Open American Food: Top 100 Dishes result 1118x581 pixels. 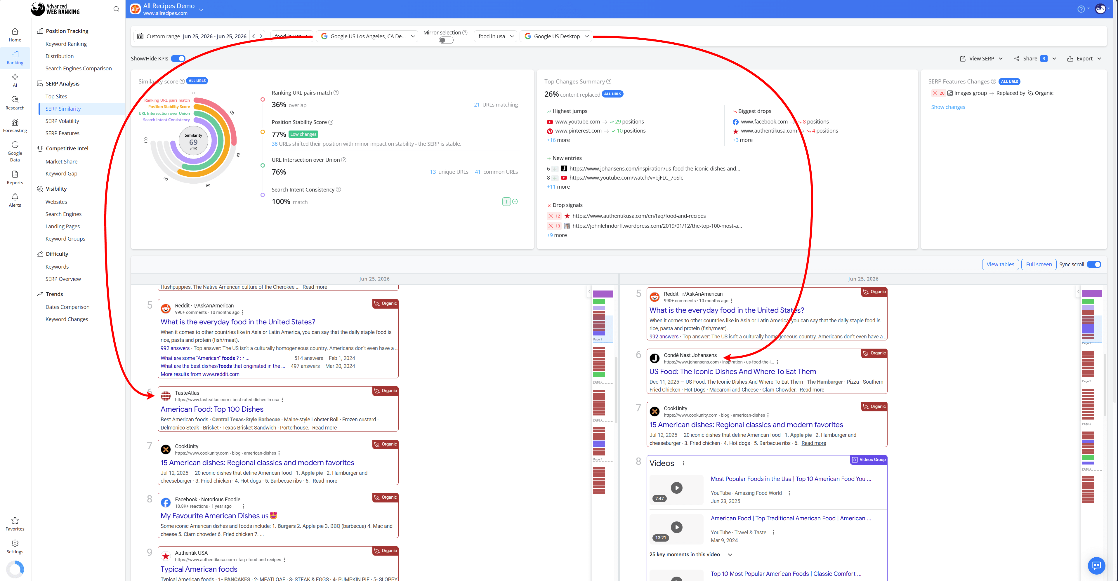point(212,409)
